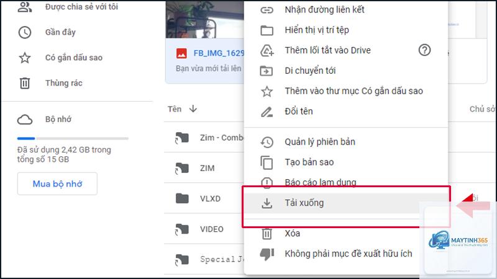Open the Có gắn dấu sao label
The image size is (497, 279).
pos(74,58)
